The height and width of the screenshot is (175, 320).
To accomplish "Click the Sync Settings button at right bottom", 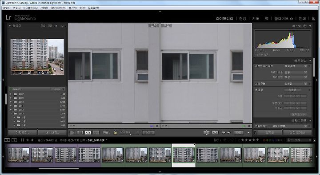I will [x=297, y=133].
